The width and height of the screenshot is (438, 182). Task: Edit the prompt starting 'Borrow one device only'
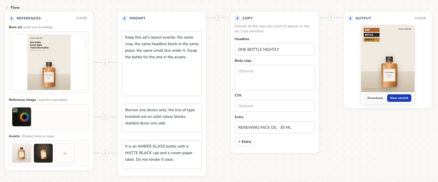pyautogui.click(x=162, y=118)
